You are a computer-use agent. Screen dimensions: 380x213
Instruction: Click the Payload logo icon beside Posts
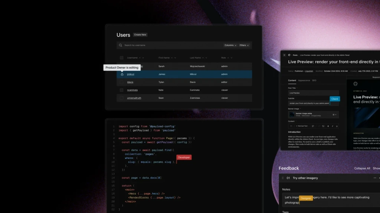coord(289,55)
